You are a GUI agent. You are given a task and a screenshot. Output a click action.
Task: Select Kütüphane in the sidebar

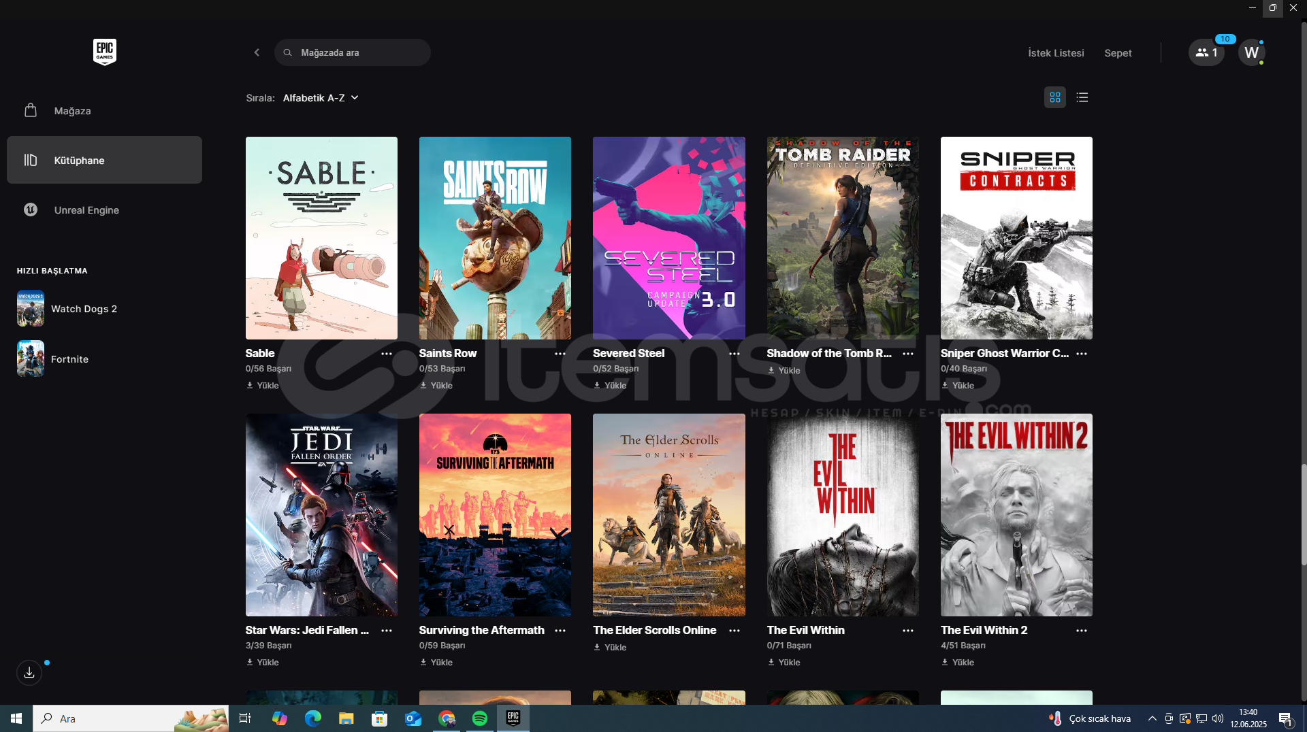click(x=104, y=160)
